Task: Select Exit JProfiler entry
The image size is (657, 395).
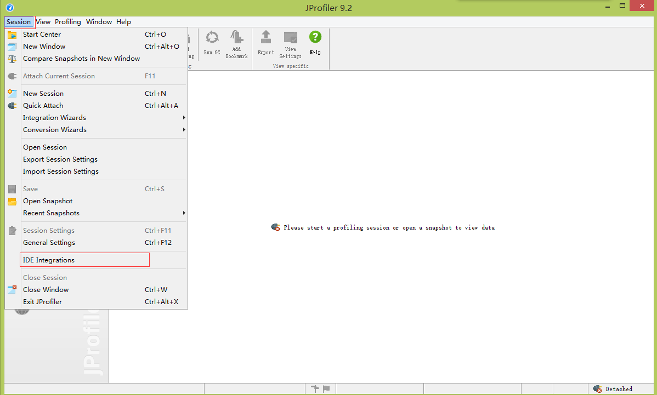Action: pos(96,302)
